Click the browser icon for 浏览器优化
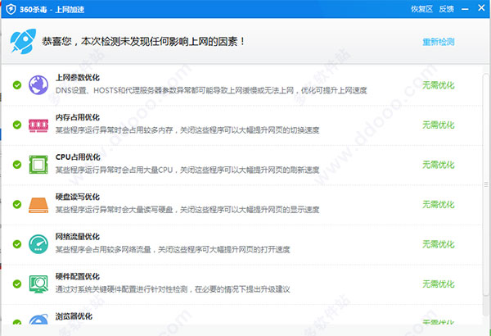The height and width of the screenshot is (336, 491). 38,320
